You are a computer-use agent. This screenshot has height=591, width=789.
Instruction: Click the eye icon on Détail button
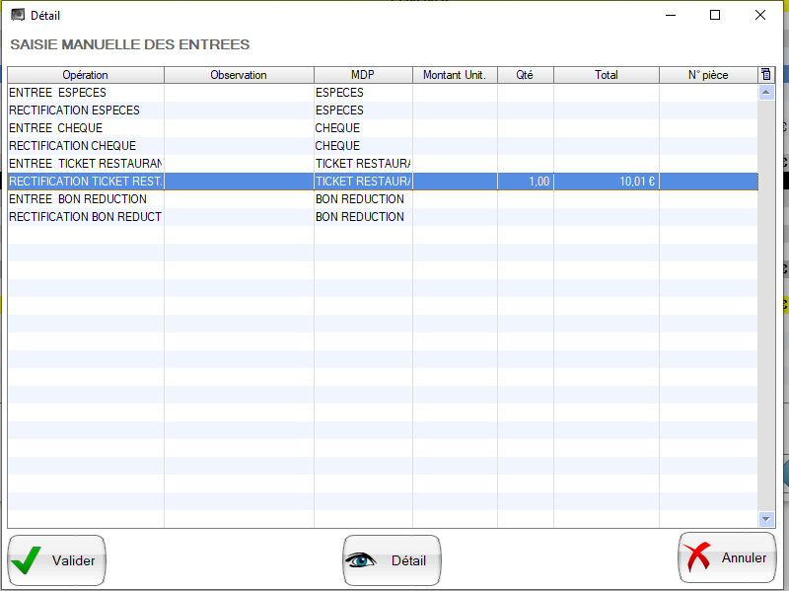pyautogui.click(x=361, y=560)
